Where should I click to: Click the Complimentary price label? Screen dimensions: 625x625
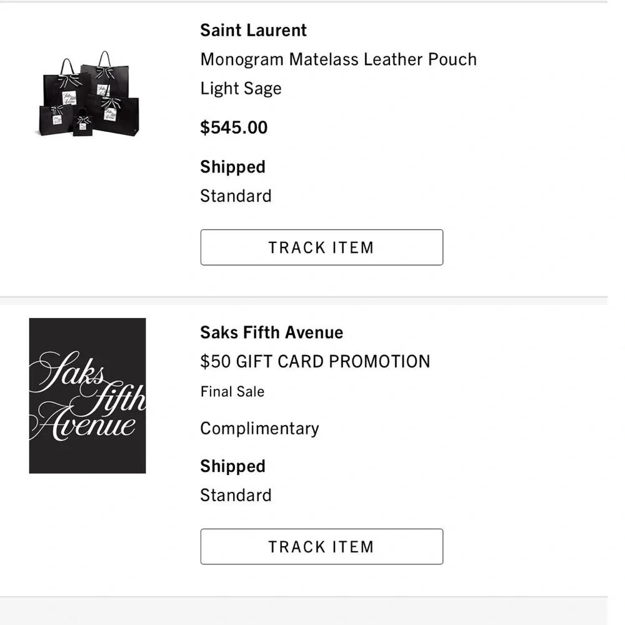(259, 429)
